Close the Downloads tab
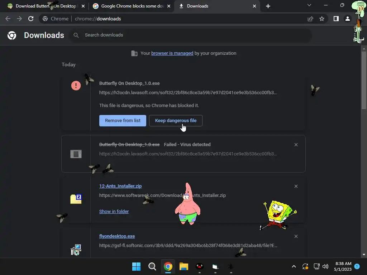This screenshot has height=275, width=367. pos(254,6)
